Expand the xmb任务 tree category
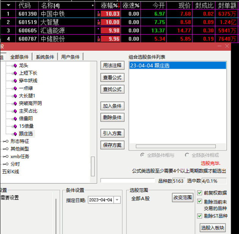This screenshot has width=239, height=234. 5,157
